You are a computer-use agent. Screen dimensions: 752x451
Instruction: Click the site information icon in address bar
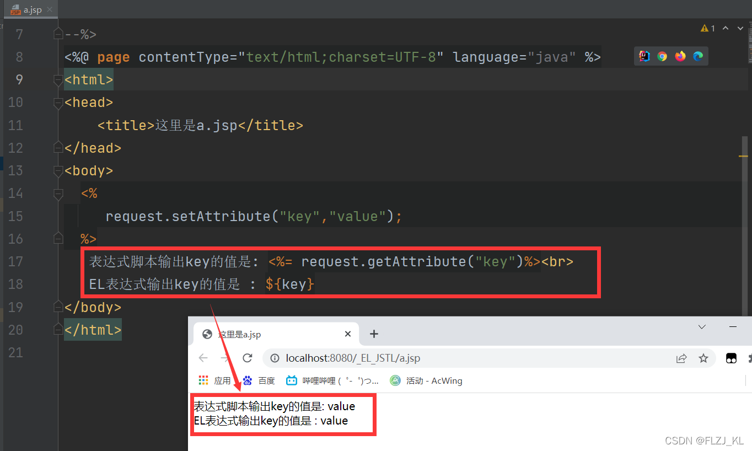coord(274,358)
